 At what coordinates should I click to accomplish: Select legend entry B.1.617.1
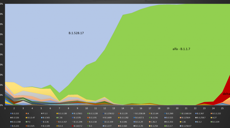pos(139,118)
